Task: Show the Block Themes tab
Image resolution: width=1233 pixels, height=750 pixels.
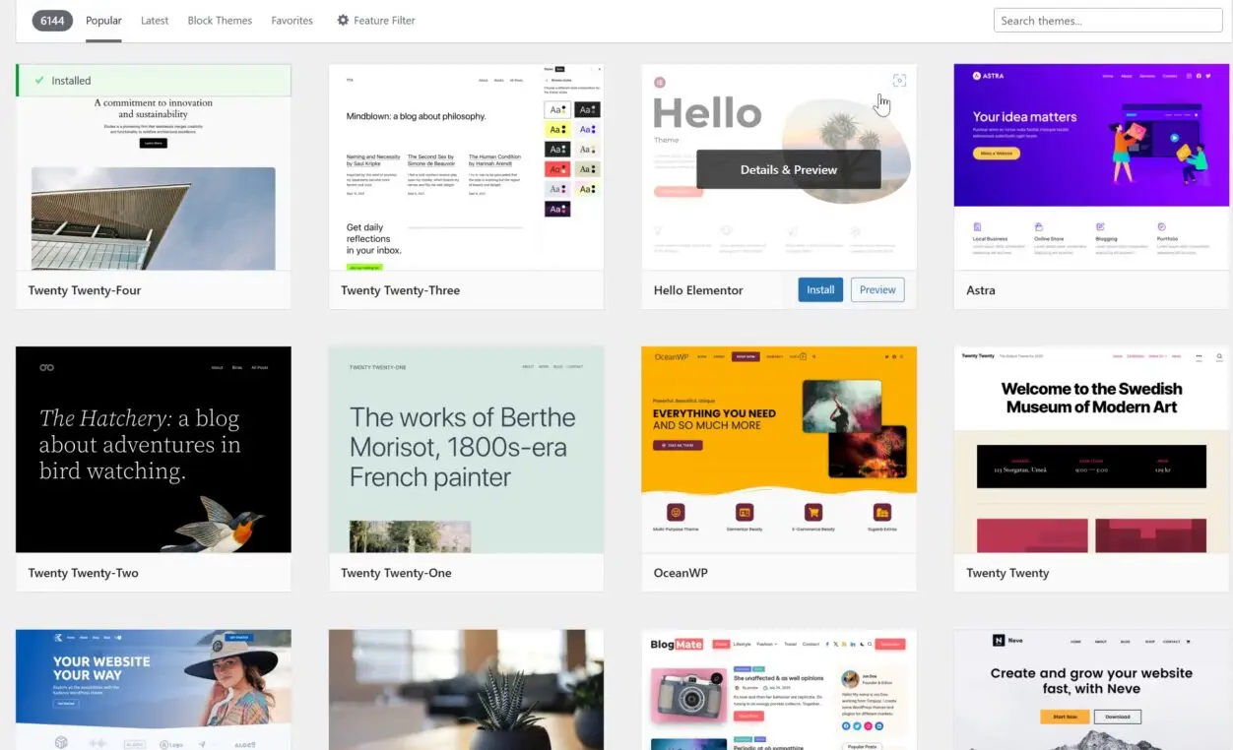Action: (220, 21)
